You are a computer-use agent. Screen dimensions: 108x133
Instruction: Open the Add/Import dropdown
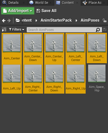(18, 11)
